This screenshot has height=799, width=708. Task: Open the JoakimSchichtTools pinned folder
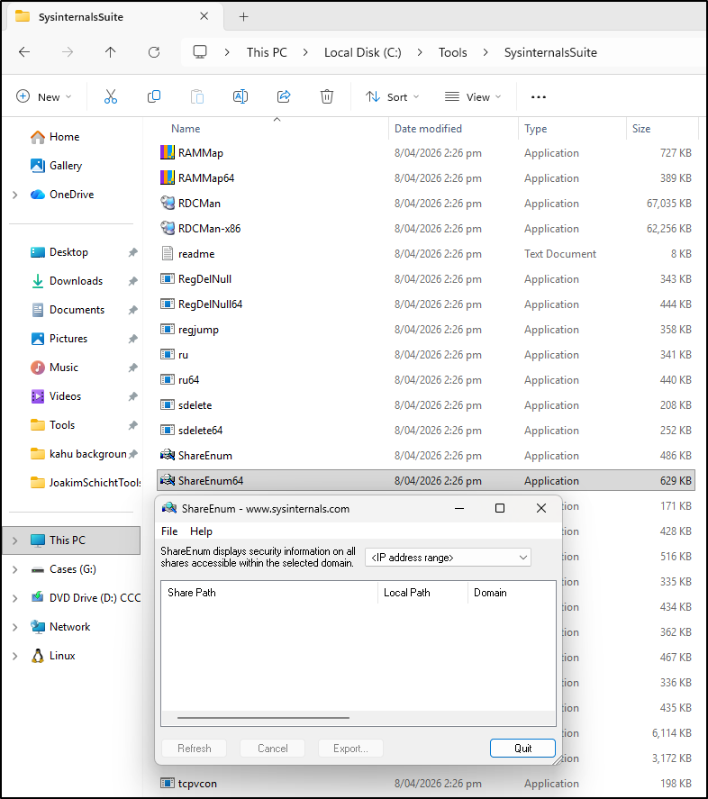85,483
